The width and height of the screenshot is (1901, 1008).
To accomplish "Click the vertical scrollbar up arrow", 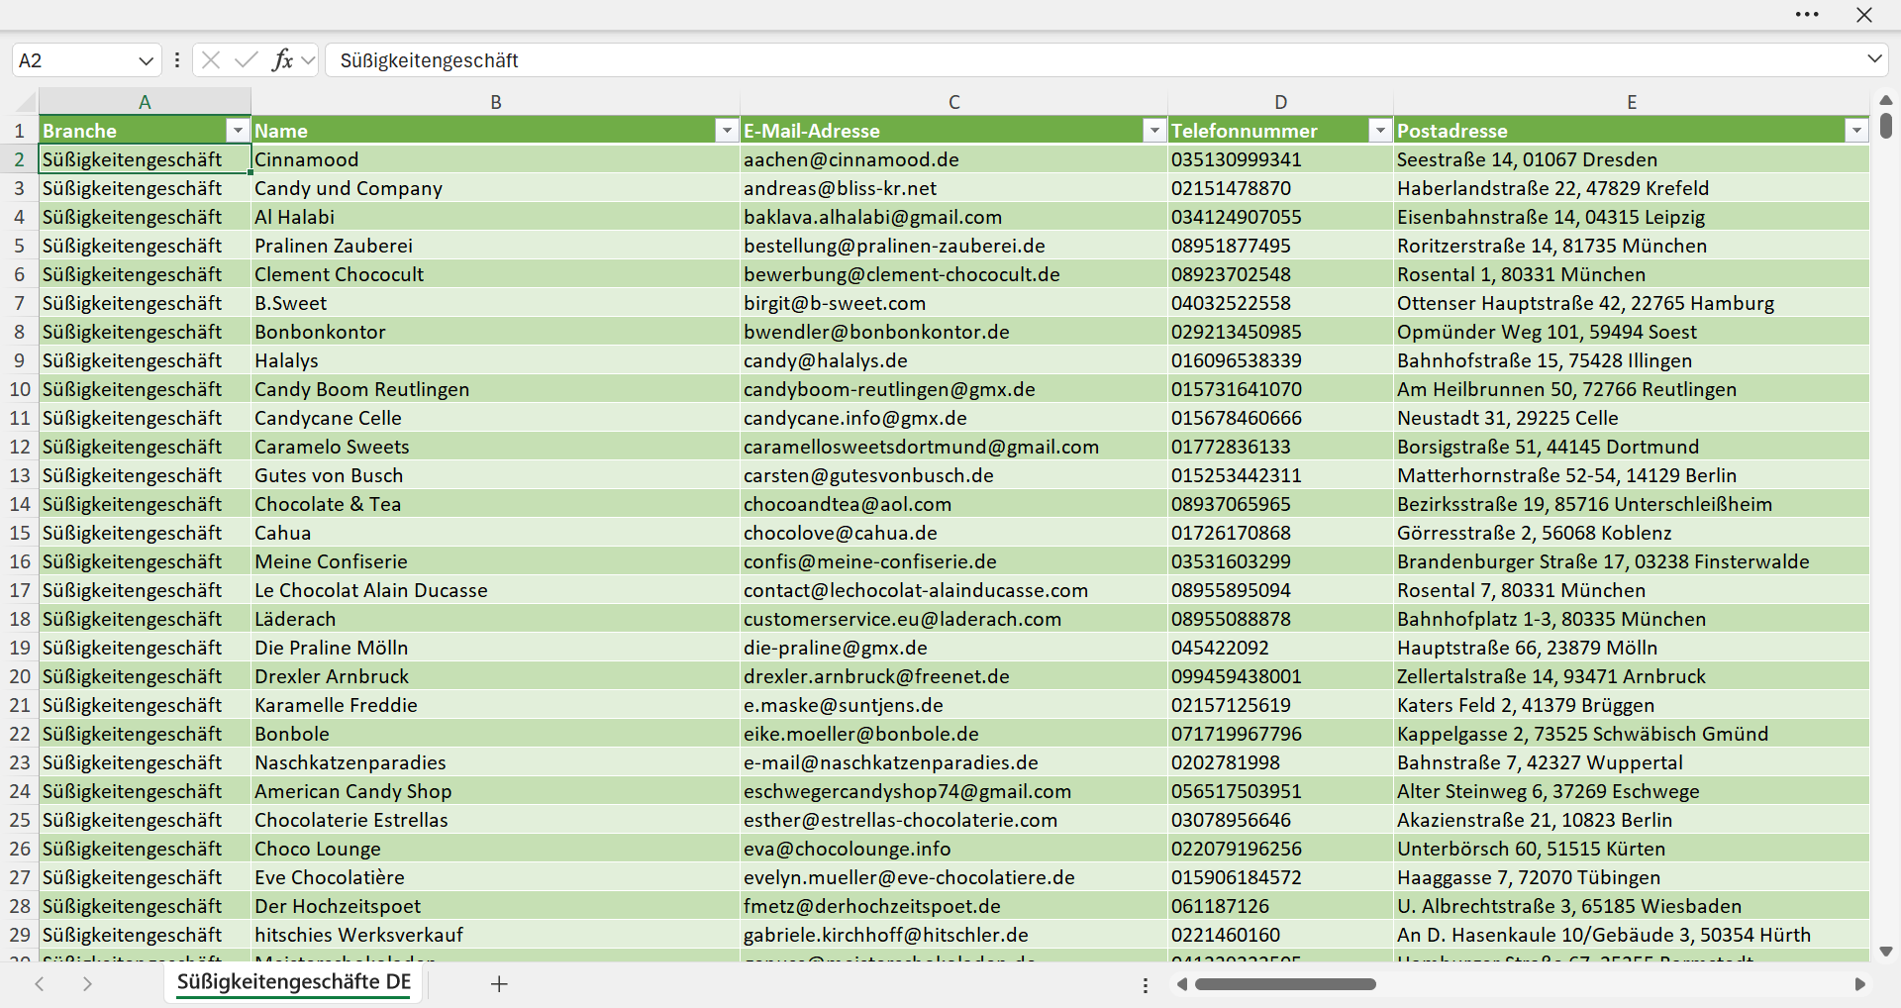I will tap(1885, 100).
